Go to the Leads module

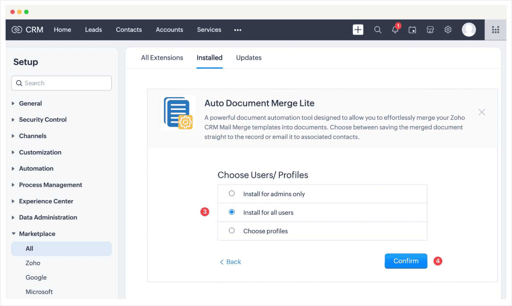[x=93, y=30]
